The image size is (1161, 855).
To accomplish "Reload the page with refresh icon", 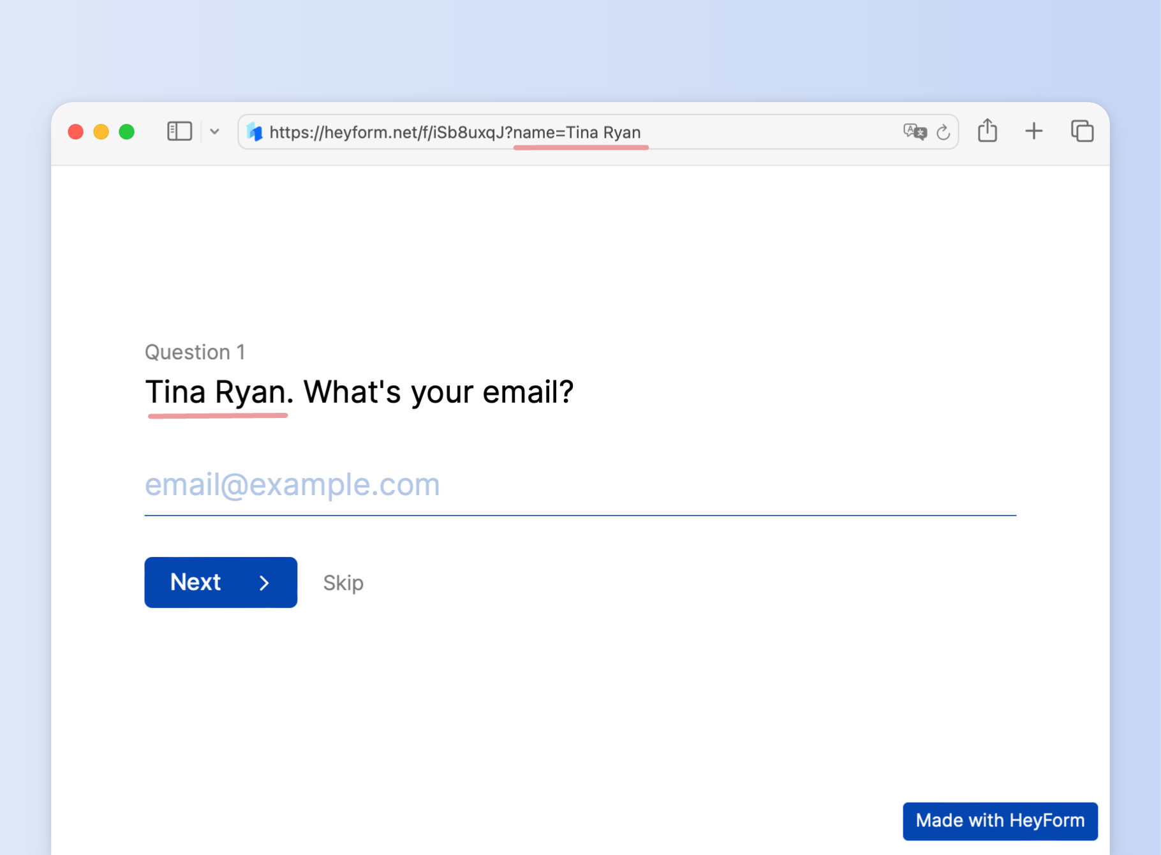I will 943,133.
